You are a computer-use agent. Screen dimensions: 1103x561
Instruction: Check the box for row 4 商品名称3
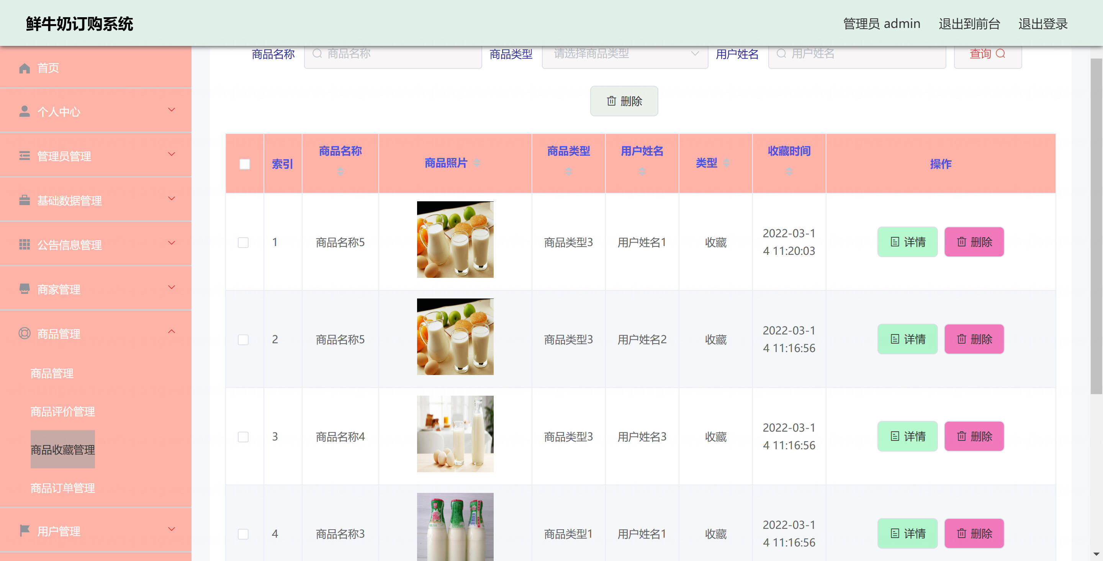[x=243, y=534]
